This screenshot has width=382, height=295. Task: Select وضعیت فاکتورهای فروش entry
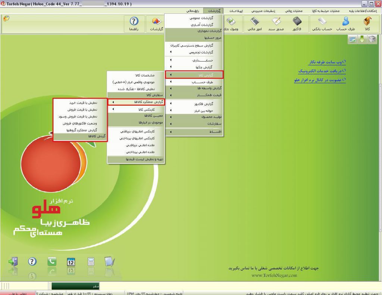click(x=80, y=123)
